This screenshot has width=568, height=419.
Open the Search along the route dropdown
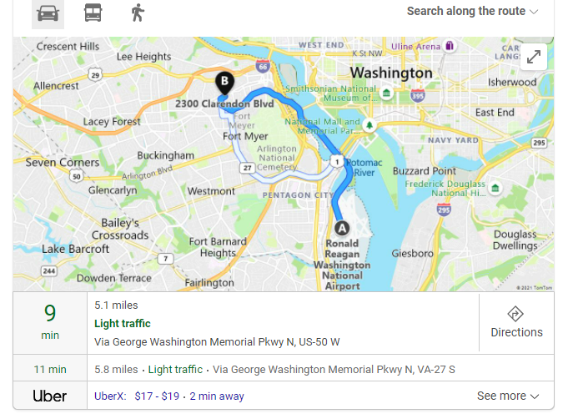tap(472, 11)
